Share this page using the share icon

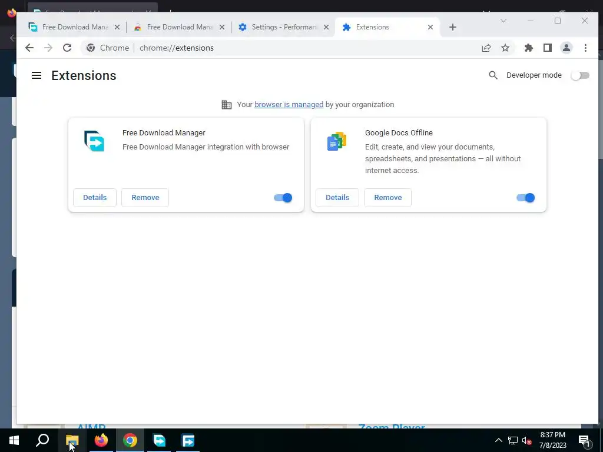[486, 48]
